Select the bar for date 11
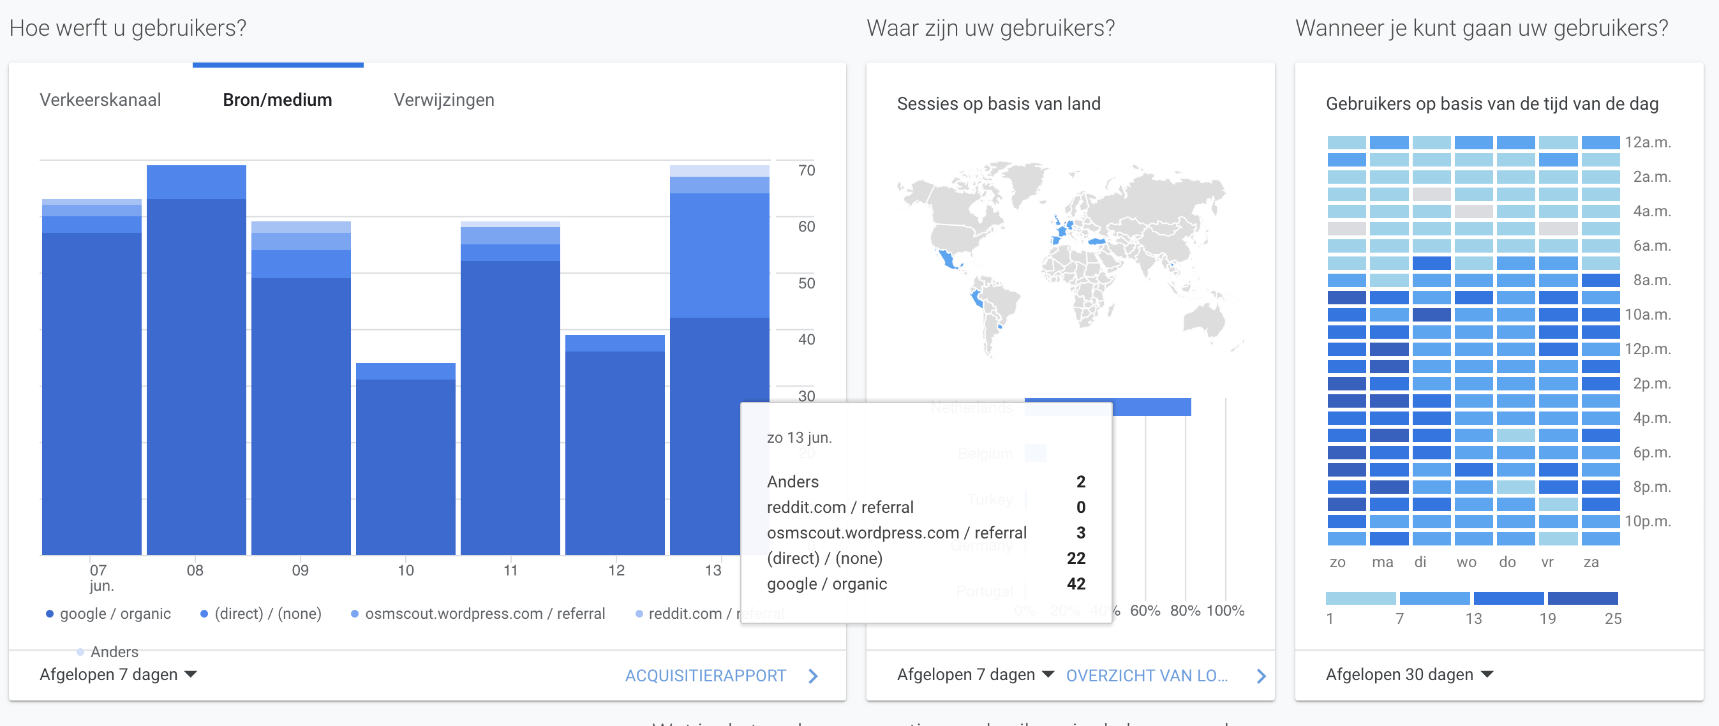This screenshot has width=1719, height=726. pyautogui.click(x=510, y=389)
